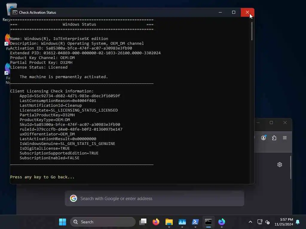The image size is (306, 229).
Task: Click the Google logo in search box
Action: tap(74, 198)
